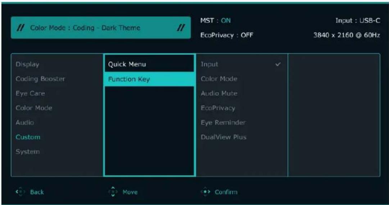Click the Confirm label
389x205 pixels.
[x=226, y=192]
